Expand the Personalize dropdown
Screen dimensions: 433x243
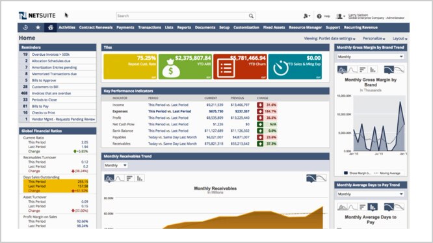374,38
